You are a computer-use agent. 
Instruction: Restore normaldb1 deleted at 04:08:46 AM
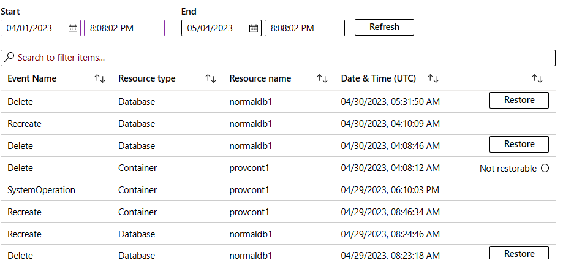point(519,144)
